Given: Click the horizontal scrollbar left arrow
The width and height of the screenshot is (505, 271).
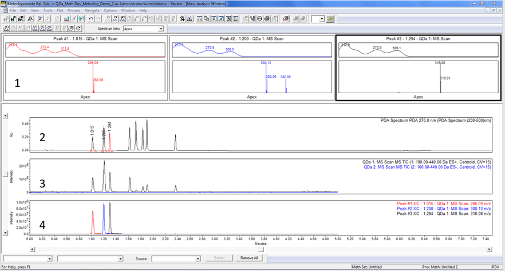Looking at the screenshot, I should click(x=32, y=249).
